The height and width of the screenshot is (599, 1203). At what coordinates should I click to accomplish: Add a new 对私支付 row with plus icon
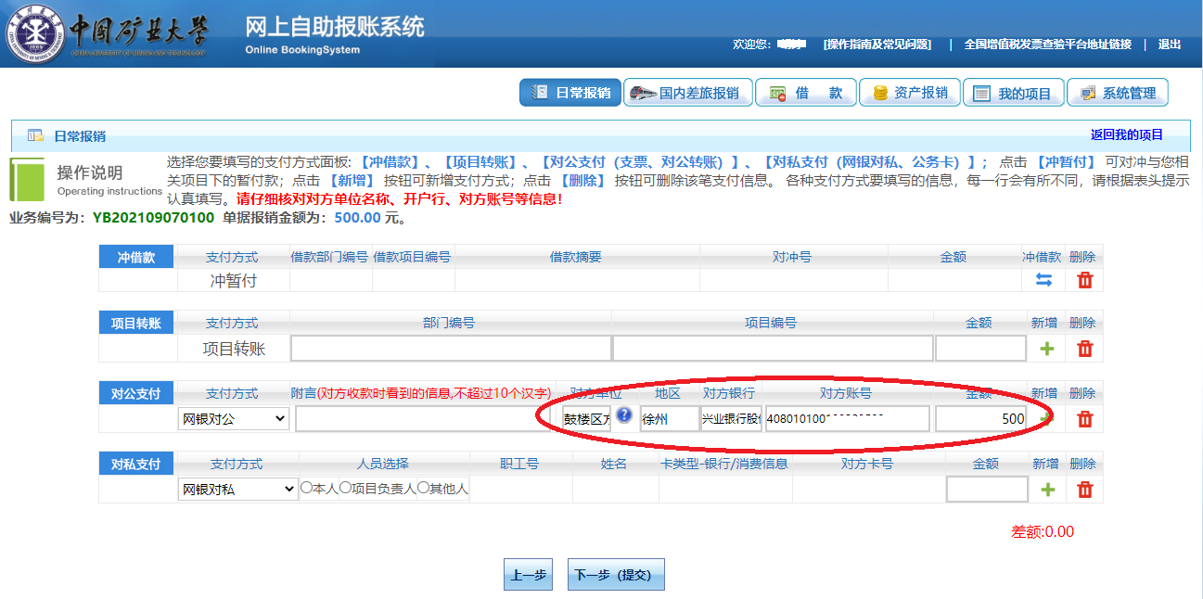tap(1047, 490)
